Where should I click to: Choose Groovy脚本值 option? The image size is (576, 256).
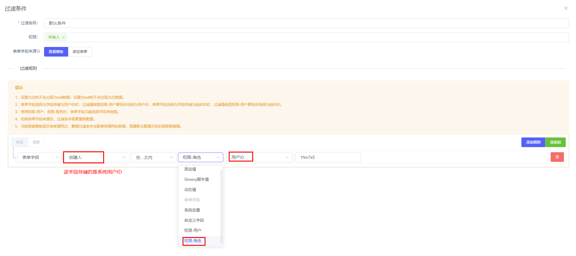click(196, 179)
